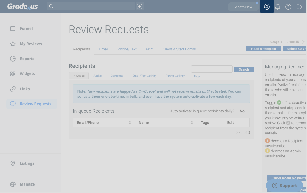The width and height of the screenshot is (307, 193).
Task: Open the notifications bell
Action: [277, 7]
